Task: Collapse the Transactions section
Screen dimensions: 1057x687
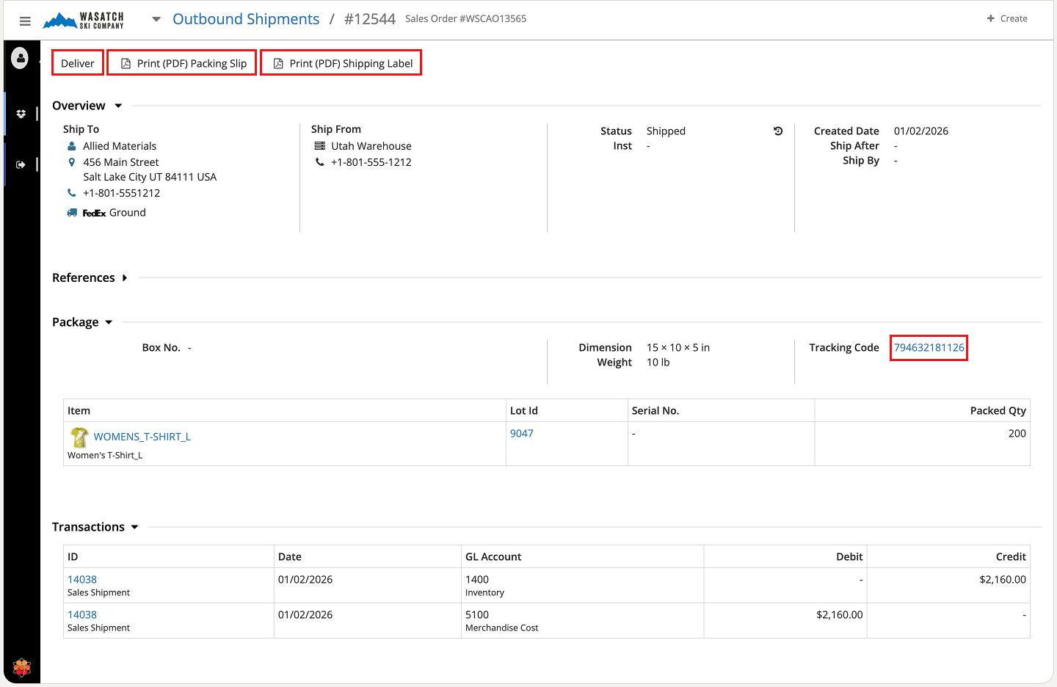Action: (134, 527)
